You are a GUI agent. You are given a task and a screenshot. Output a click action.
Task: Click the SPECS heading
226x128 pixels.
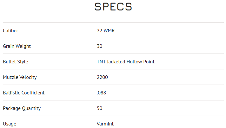[113, 7]
